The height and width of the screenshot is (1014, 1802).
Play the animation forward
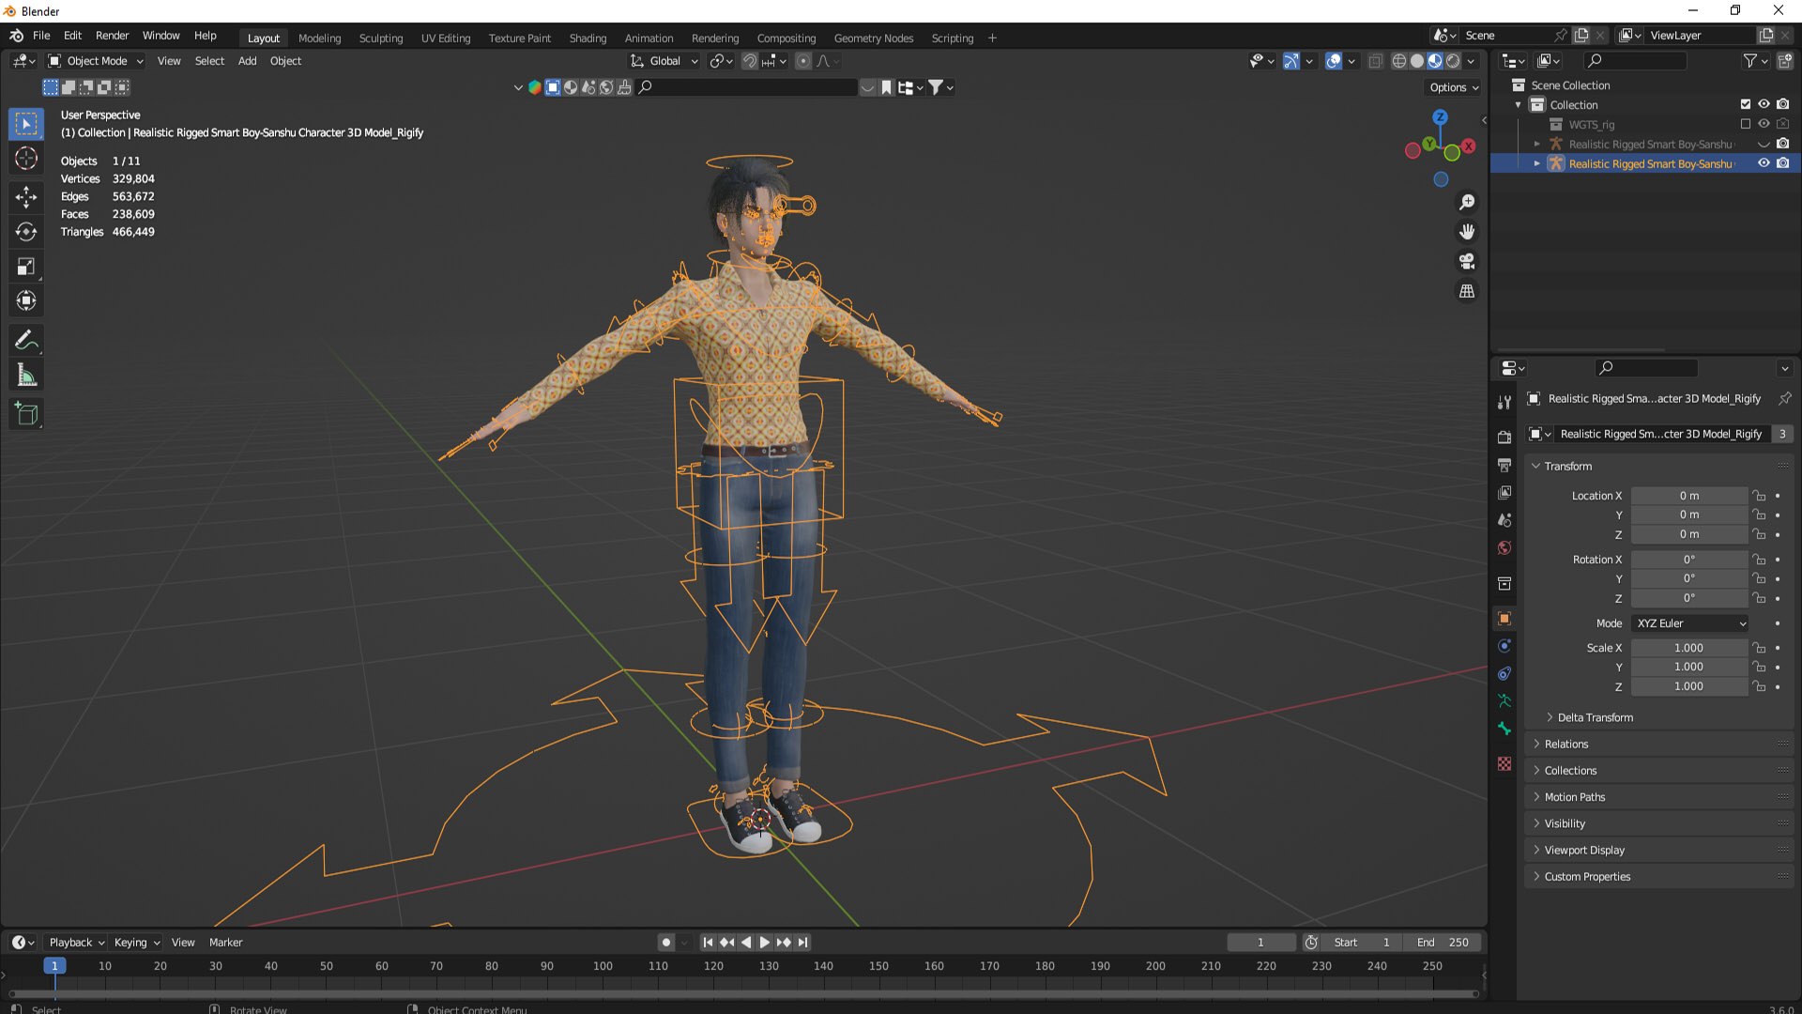[x=765, y=943]
